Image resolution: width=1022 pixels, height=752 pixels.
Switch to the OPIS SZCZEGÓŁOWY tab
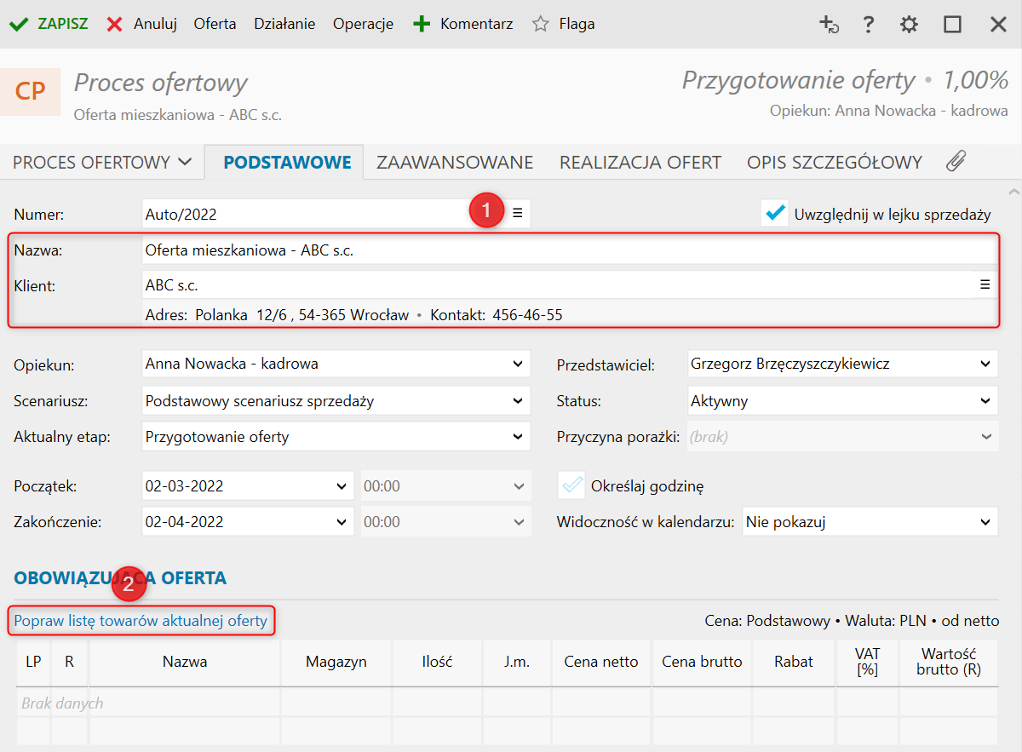(835, 162)
